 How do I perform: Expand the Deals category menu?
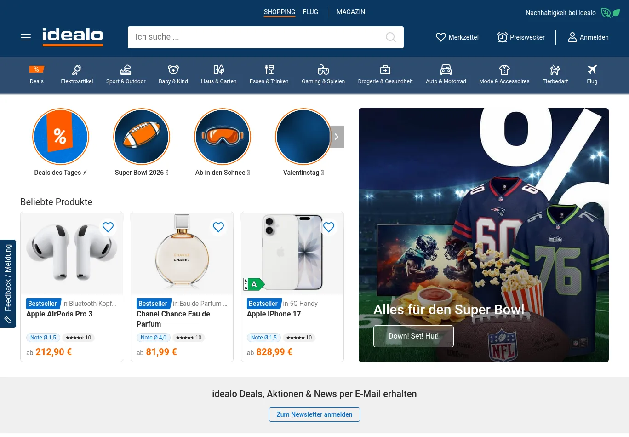pos(37,75)
